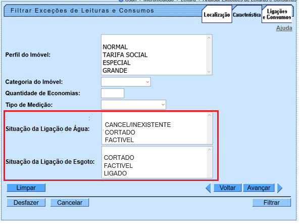Click the Ligação de Água list's up arrow
Image resolution: width=300 pixels, height=224 pixels.
[210, 115]
